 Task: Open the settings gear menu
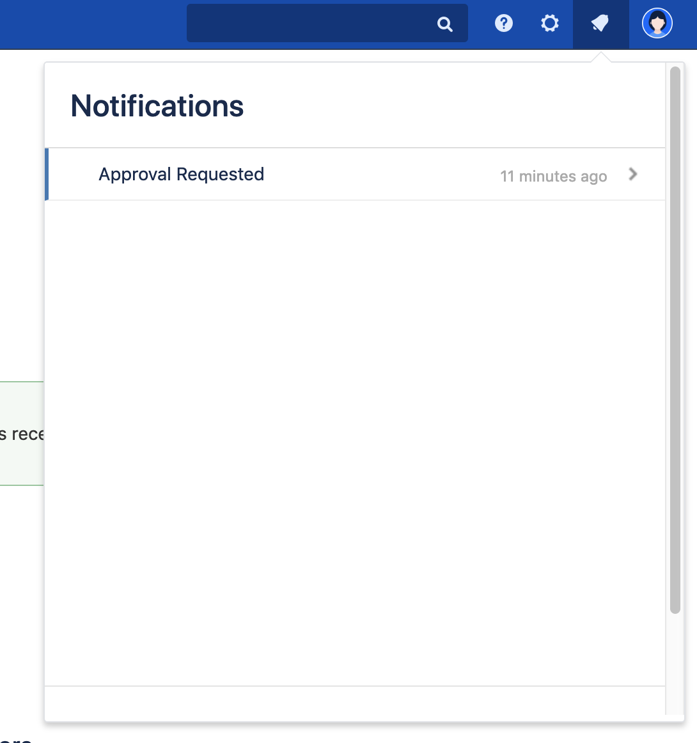[x=550, y=24]
